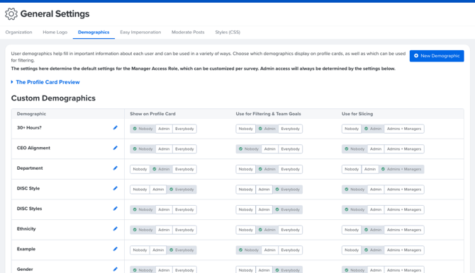Open the Moderate Posts tab
Viewport: 475px width, 273px height.
pos(188,32)
